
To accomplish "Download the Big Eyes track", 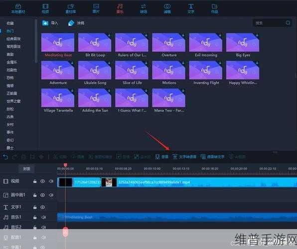I will (257, 35).
